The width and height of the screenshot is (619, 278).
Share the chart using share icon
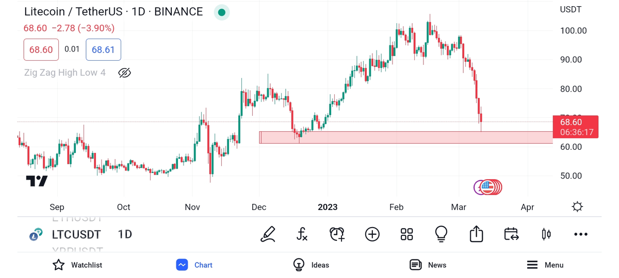pos(476,234)
